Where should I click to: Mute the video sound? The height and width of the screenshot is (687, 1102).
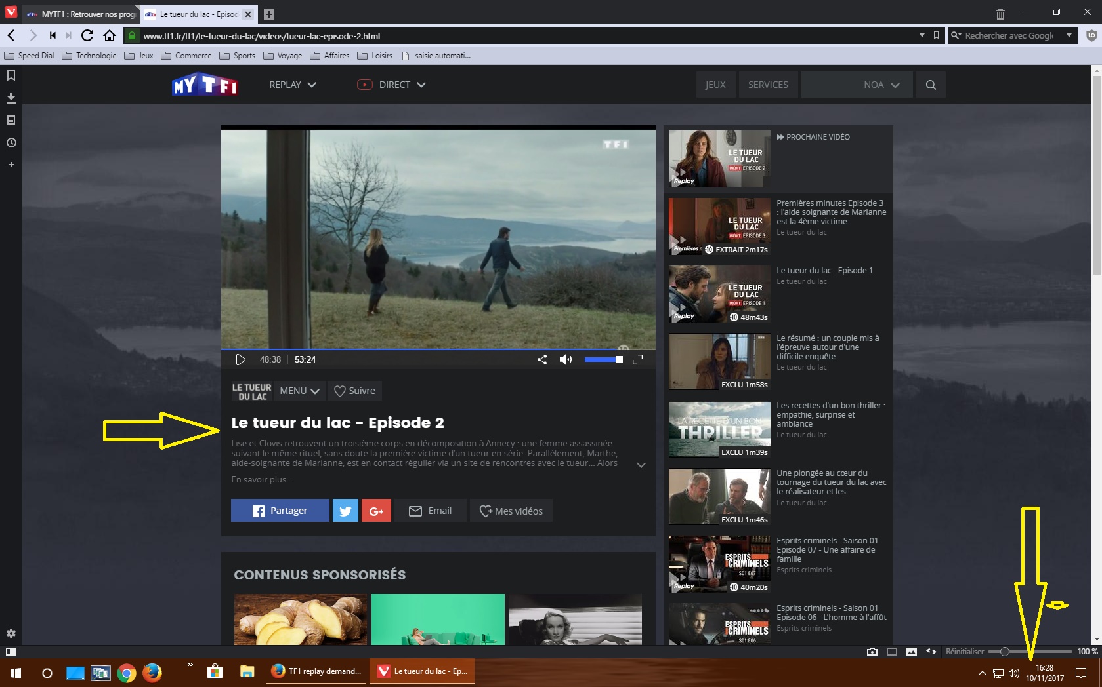click(565, 359)
